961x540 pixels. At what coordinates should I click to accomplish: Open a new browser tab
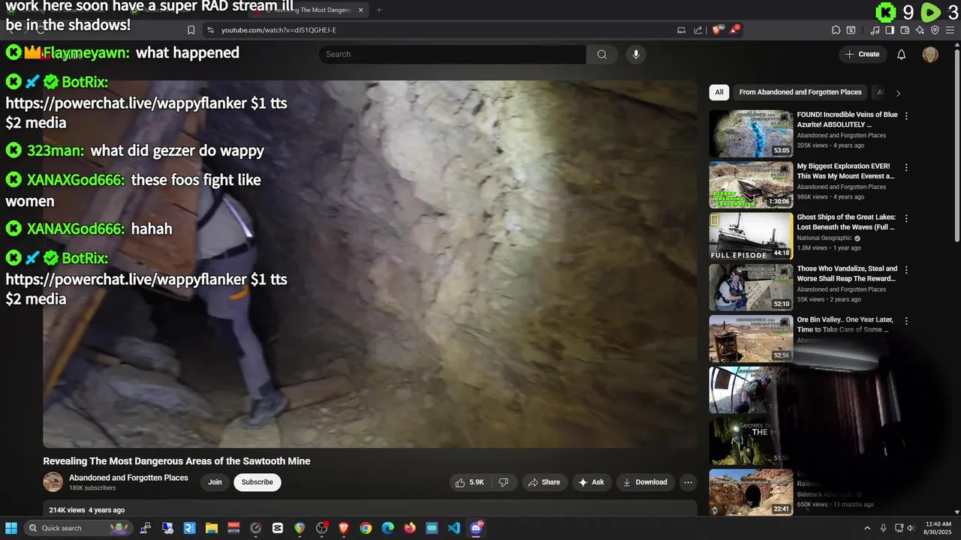pyautogui.click(x=379, y=10)
